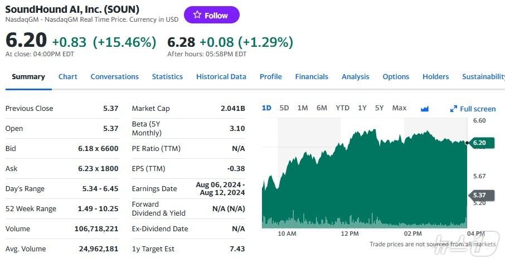Click the 5.37 previous close marker

479,195
